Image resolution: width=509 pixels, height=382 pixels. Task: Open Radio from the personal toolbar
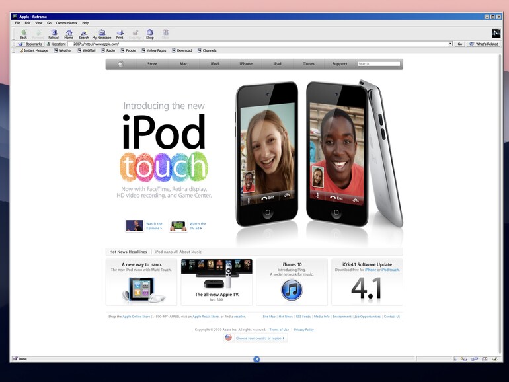[x=108, y=50]
